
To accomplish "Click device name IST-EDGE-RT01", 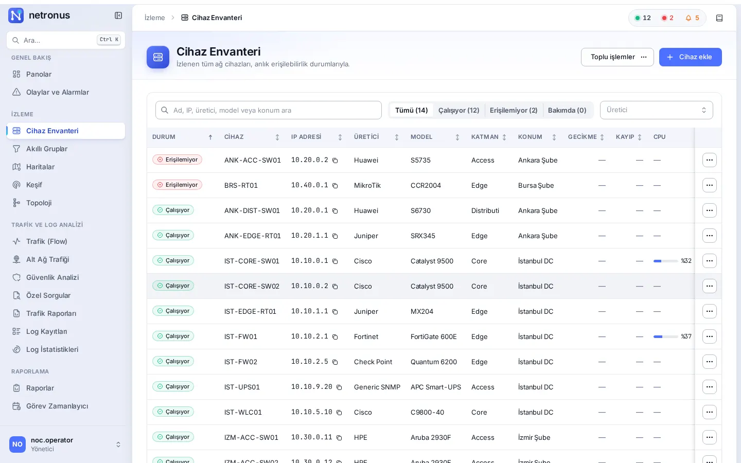I will coord(250,312).
